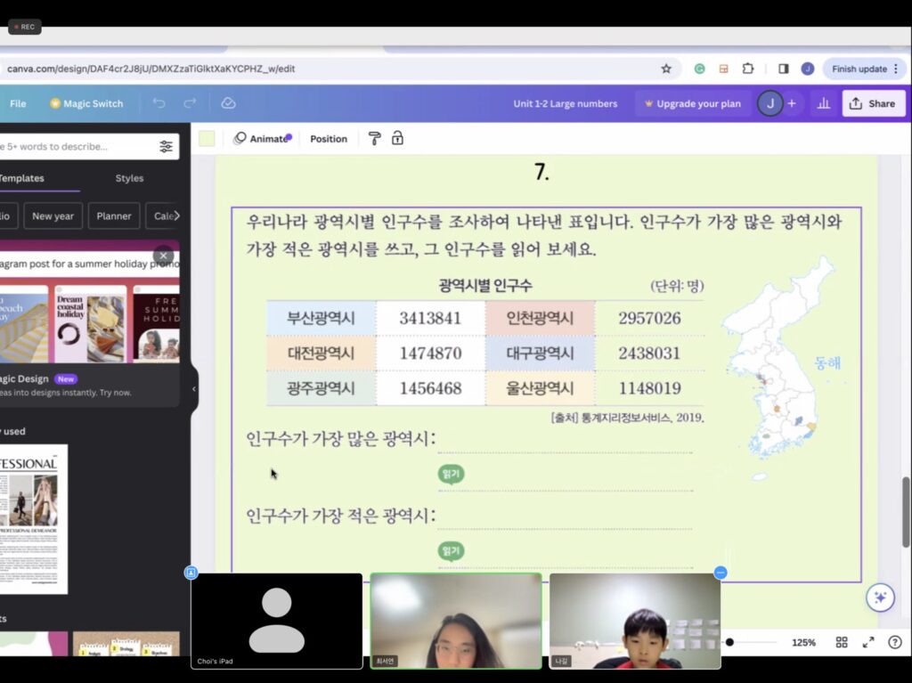Lock the selected element
Screen dimensions: 912x683
(397, 138)
